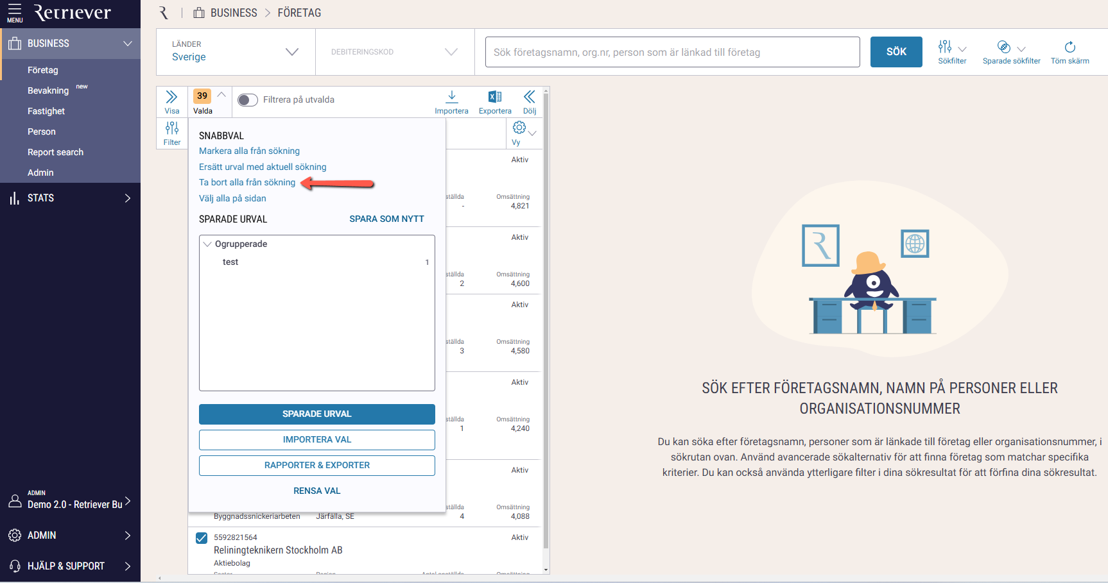Click the user profile icon

coord(15,501)
